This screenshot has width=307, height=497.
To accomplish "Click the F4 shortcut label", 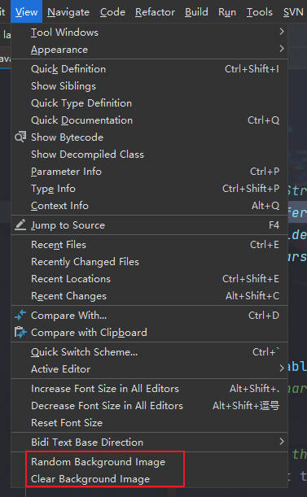I will point(274,225).
